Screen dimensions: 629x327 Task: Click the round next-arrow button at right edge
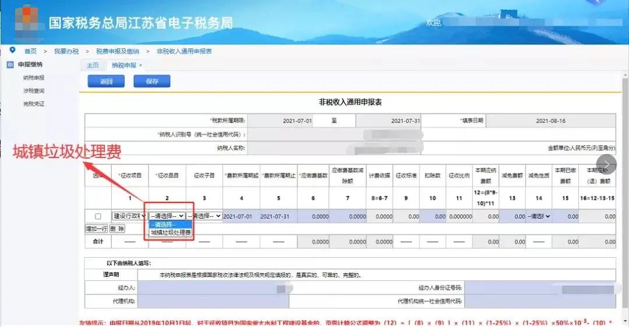(606, 164)
